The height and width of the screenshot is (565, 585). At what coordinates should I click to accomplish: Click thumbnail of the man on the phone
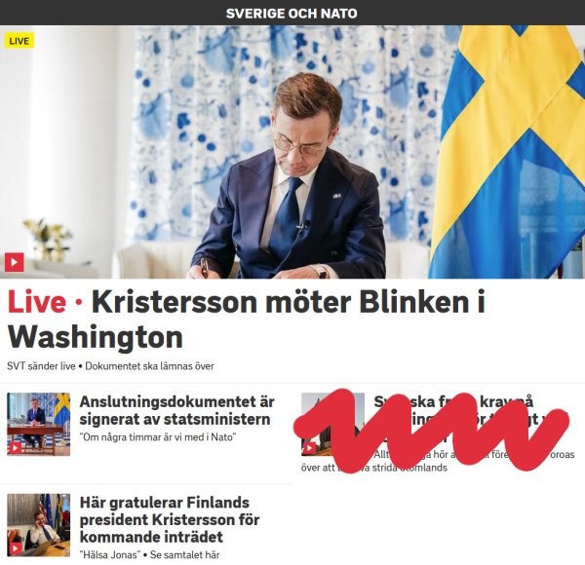click(39, 525)
